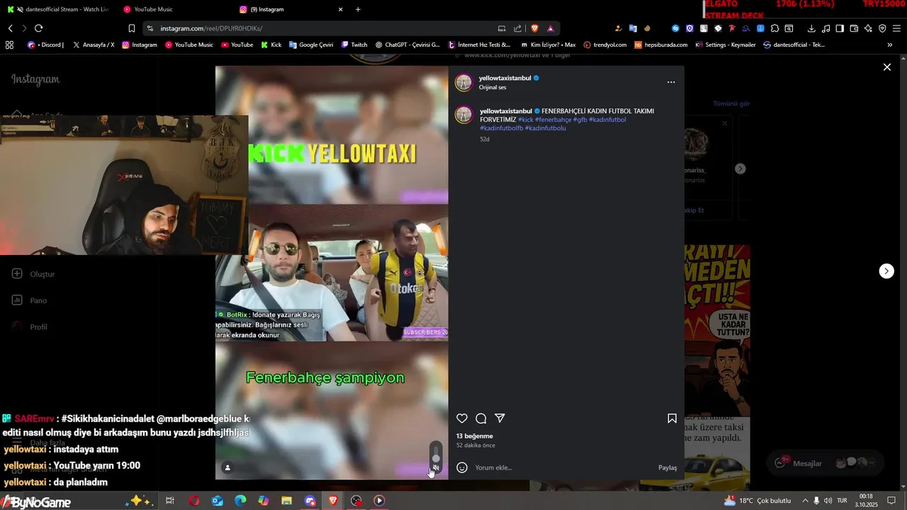Mute or unmute the reel audio
The height and width of the screenshot is (510, 907).
click(436, 467)
